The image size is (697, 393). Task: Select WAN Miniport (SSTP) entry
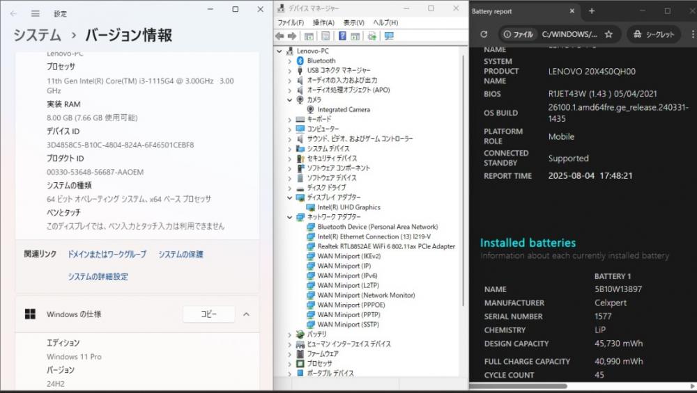[x=348, y=324]
